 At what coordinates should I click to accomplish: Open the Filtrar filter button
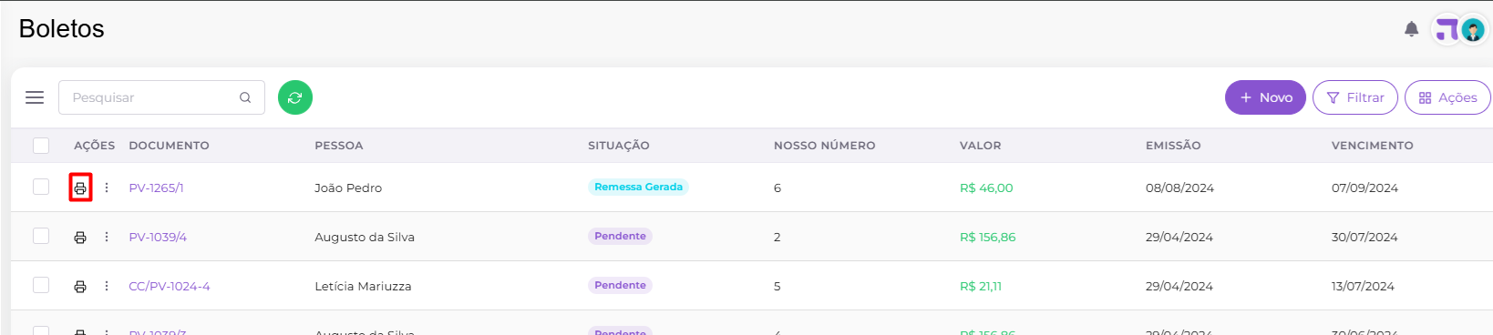tap(1354, 97)
